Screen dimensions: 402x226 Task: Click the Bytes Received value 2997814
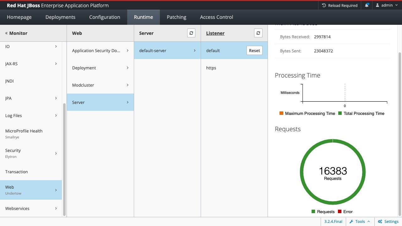coord(322,37)
